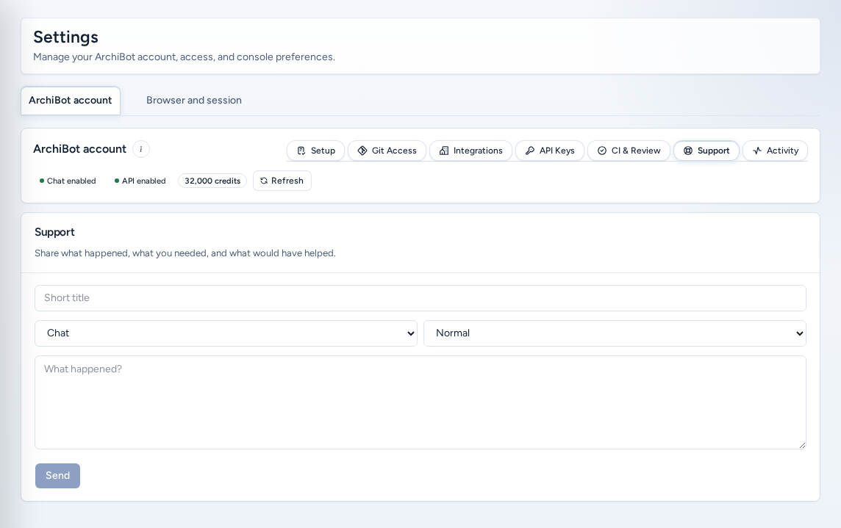Click the 32,000 credits badge
The image size is (841, 528).
pos(212,181)
